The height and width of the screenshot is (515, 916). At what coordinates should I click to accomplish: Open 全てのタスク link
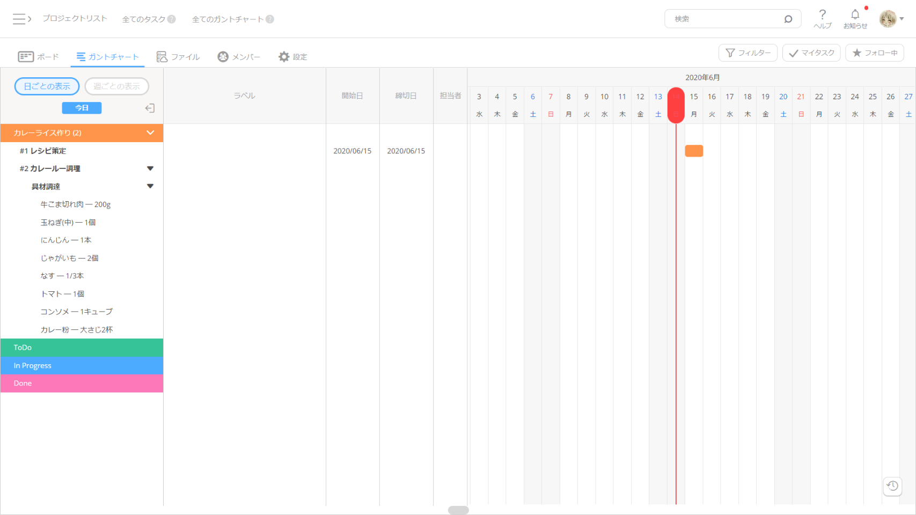144,19
